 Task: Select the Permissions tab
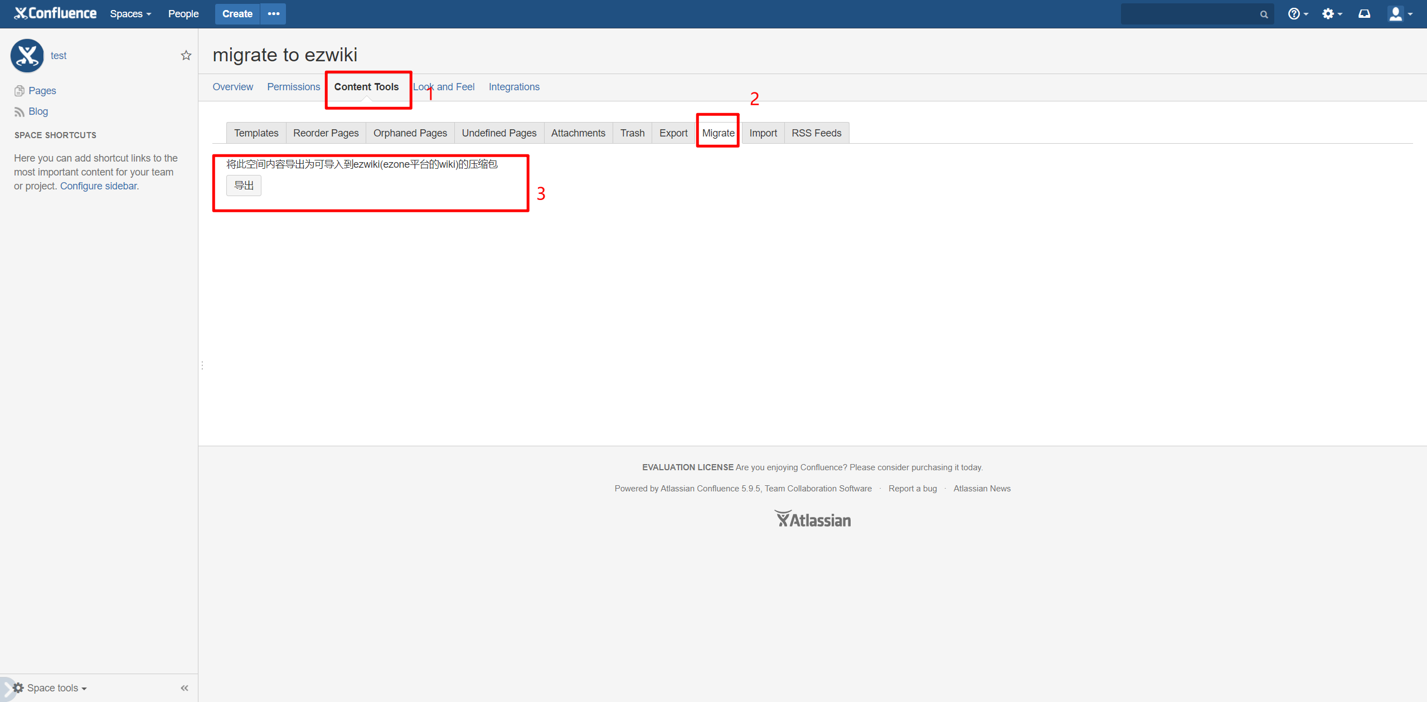tap(294, 86)
